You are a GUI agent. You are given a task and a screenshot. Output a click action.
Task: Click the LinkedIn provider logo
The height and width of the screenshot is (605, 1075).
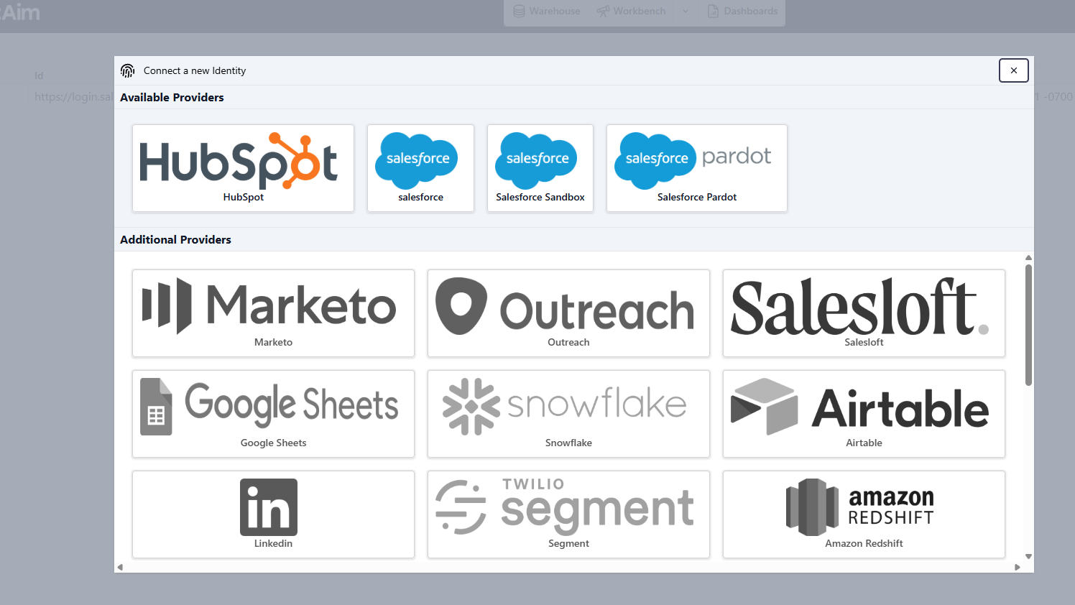[x=269, y=507]
